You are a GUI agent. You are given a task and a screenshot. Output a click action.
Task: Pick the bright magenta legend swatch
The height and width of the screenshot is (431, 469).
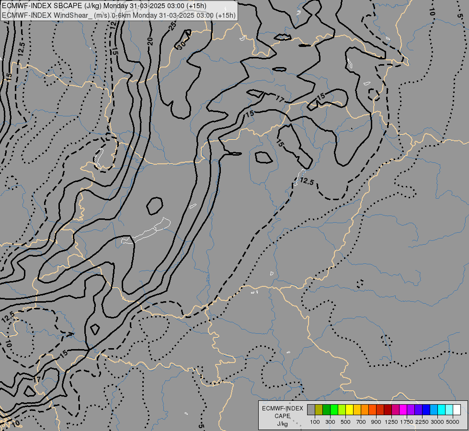tap(403, 409)
